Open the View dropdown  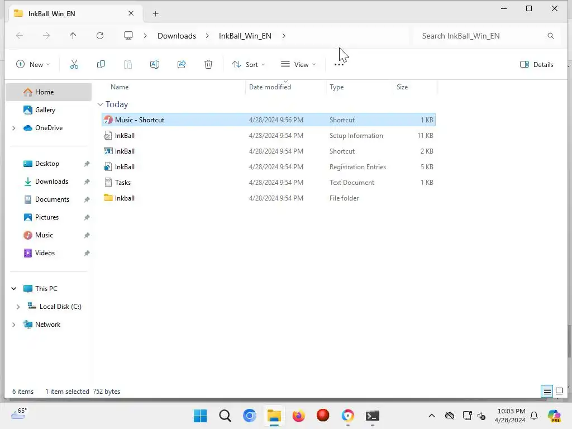point(298,65)
